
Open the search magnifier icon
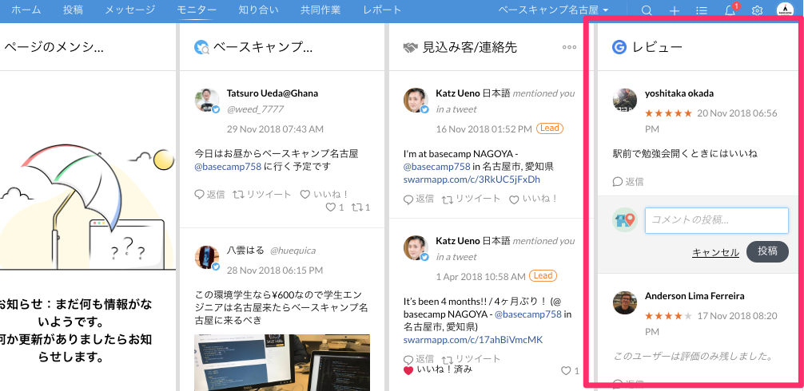tap(647, 10)
